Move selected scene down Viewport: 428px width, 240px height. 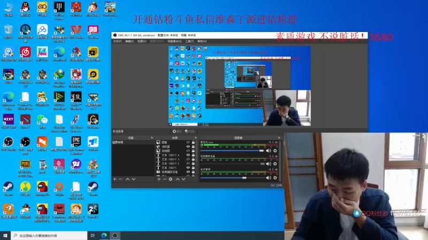pyautogui.click(x=133, y=179)
